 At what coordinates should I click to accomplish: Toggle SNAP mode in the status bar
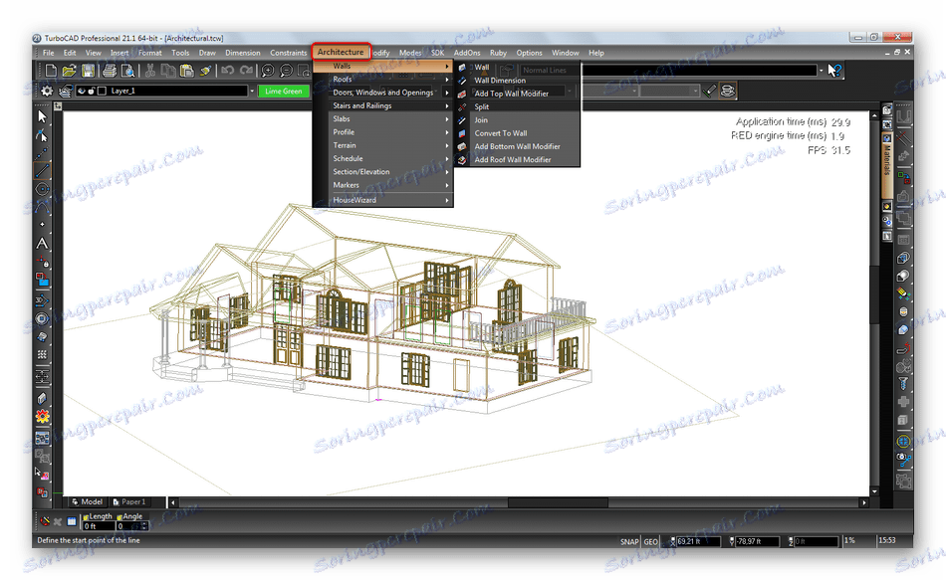coord(628,541)
